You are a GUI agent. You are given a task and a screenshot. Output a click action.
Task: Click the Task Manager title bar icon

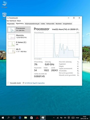click(x=8, y=18)
